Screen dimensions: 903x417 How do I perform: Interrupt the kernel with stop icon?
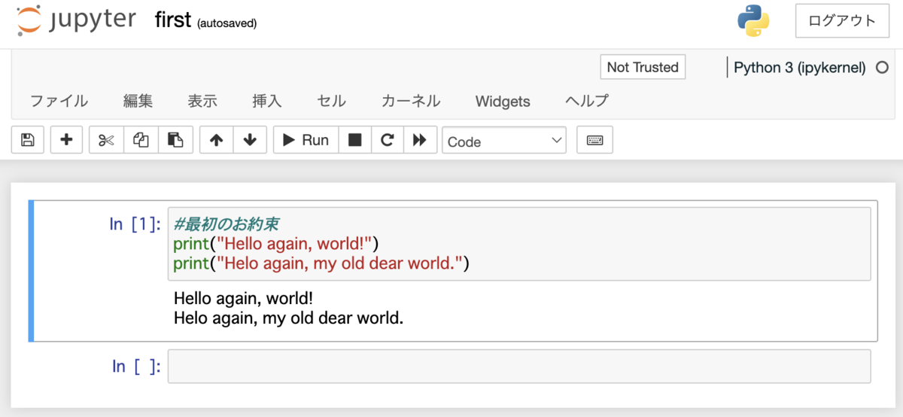pos(355,140)
